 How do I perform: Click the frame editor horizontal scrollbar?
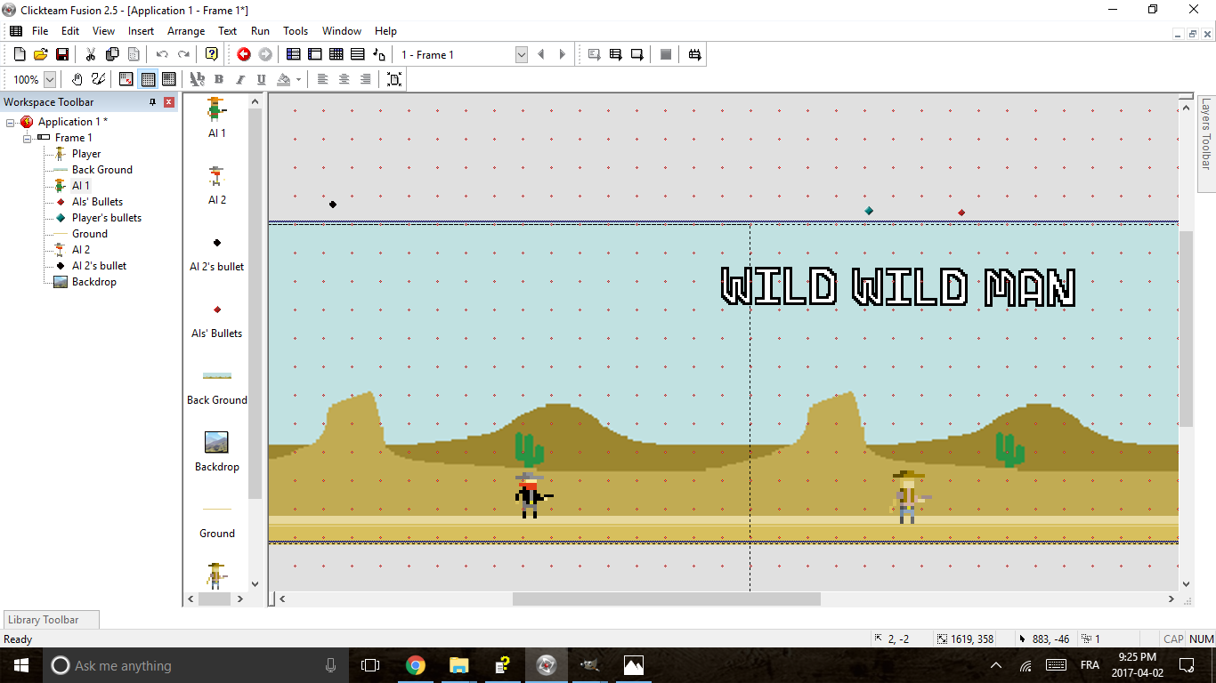[x=666, y=599]
